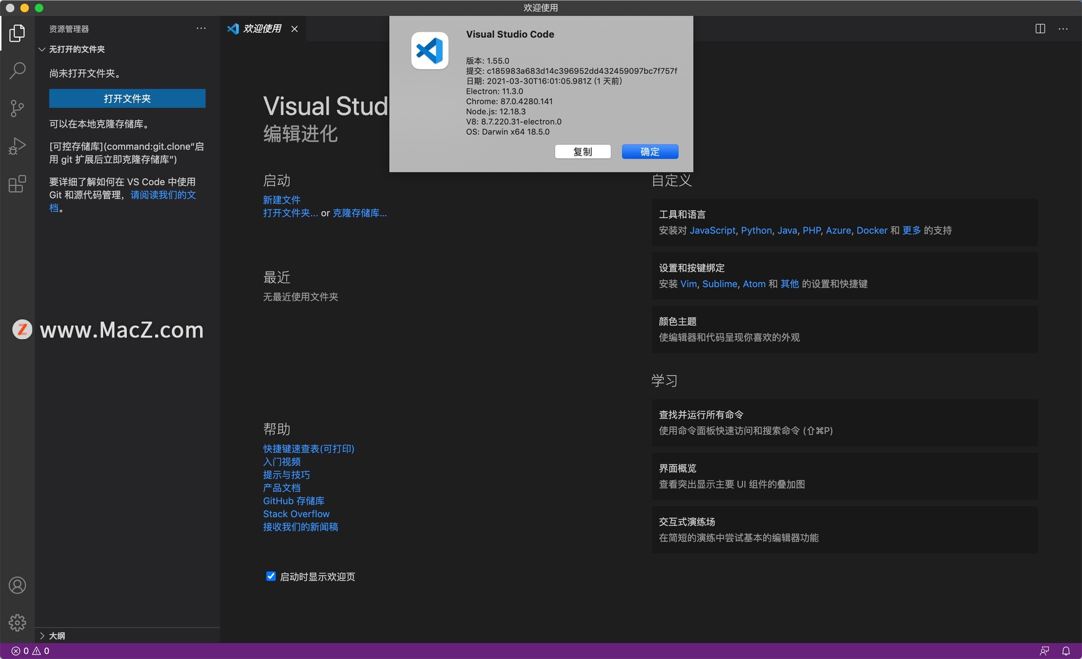
Task: Click the notifications bell in status bar
Action: 1066,651
